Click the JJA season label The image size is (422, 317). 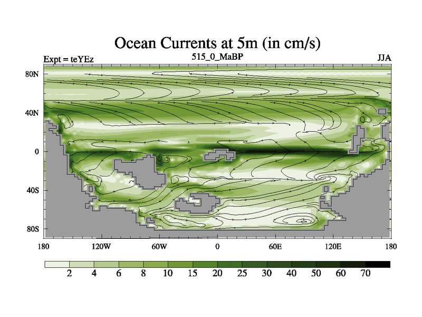(383, 58)
